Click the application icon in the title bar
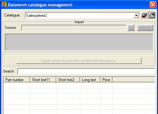The height and width of the screenshot is (114, 158). click(x=4, y=4)
